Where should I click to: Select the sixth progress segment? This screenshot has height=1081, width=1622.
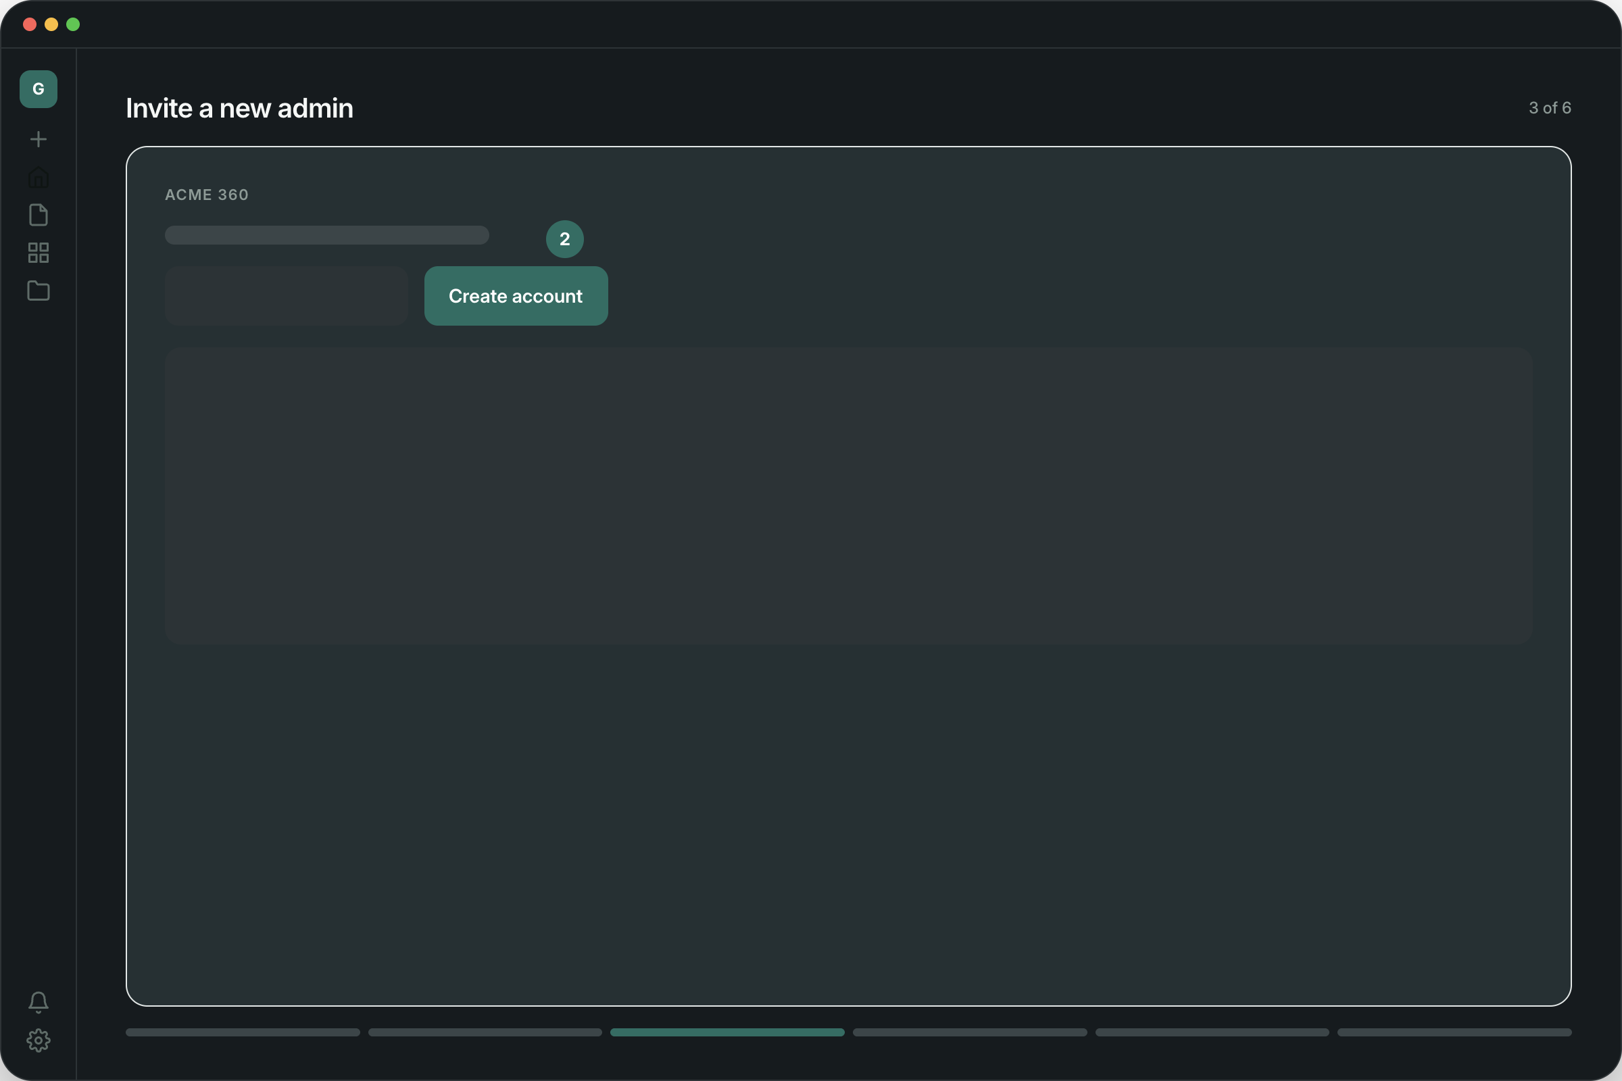click(1454, 1032)
